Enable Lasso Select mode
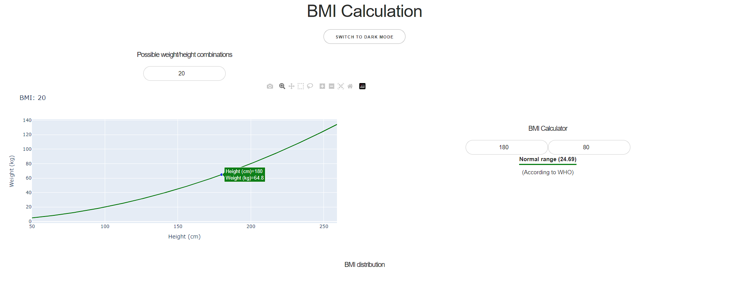 tap(310, 86)
